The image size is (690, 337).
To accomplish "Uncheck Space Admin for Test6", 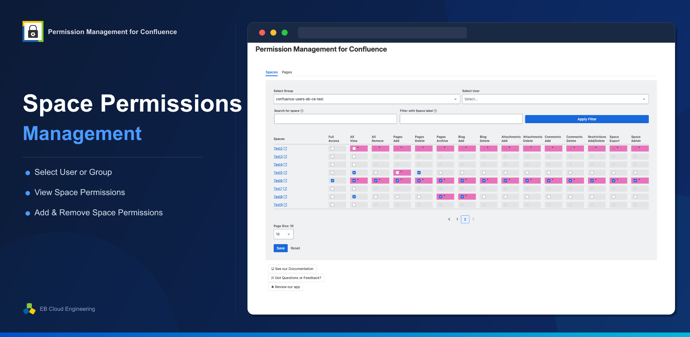I will pyautogui.click(x=635, y=181).
